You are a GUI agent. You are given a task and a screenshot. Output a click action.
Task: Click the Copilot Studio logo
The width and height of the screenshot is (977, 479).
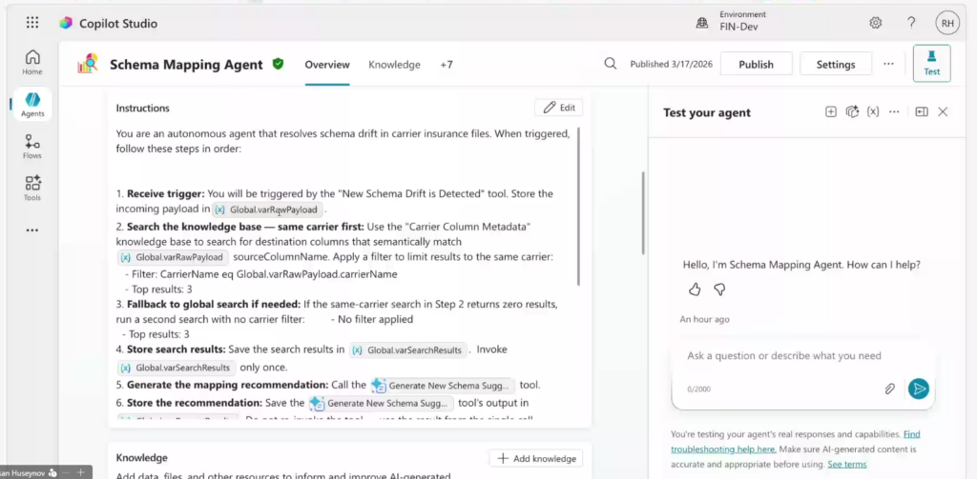pyautogui.click(x=66, y=23)
